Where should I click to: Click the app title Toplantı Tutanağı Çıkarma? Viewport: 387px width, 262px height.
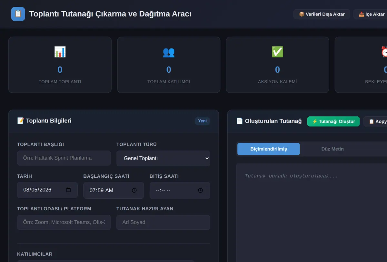(110, 14)
